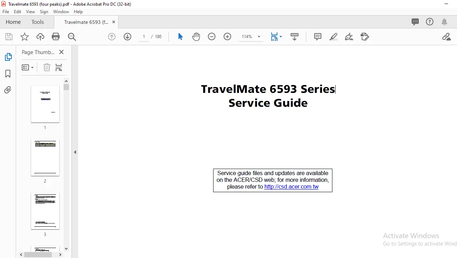Click the TravelMate 6593 Series title text
This screenshot has height=258, width=457.
pyautogui.click(x=268, y=89)
